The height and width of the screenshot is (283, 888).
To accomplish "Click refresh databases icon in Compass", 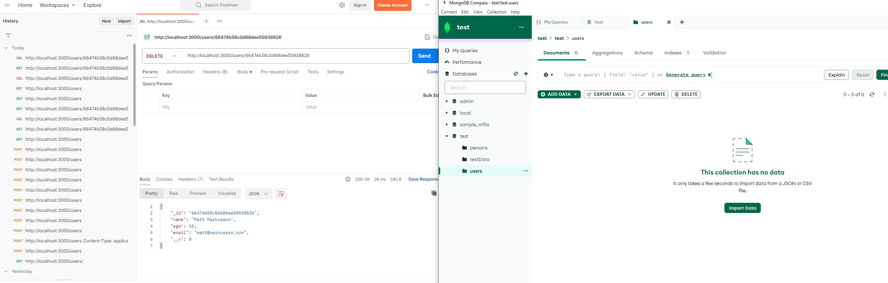I will [515, 74].
